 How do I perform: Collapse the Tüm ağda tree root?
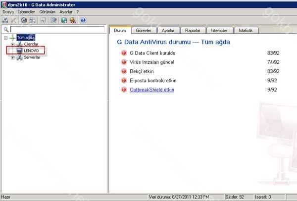click(x=5, y=38)
